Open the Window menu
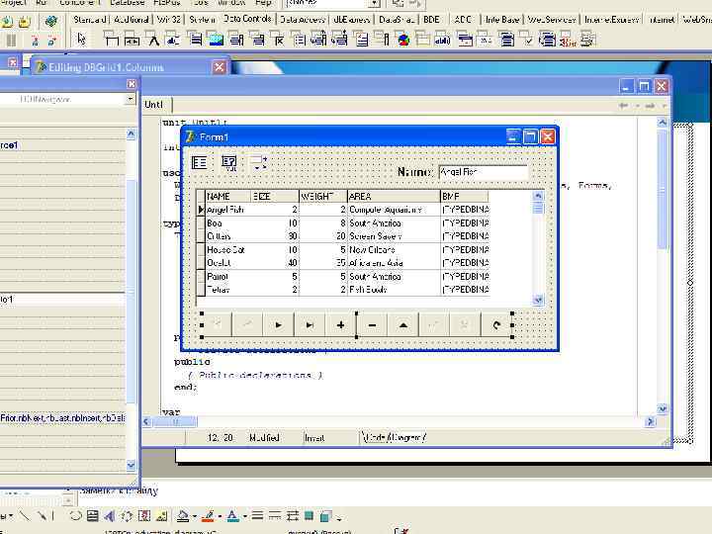Screen dimensions: 712x534 231,3
